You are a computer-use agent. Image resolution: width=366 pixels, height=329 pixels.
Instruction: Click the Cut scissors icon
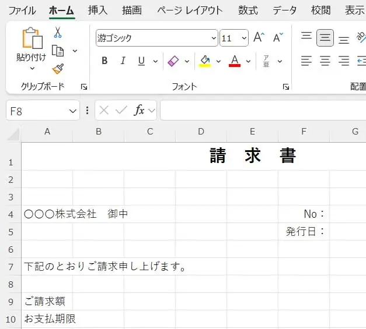[x=58, y=33]
